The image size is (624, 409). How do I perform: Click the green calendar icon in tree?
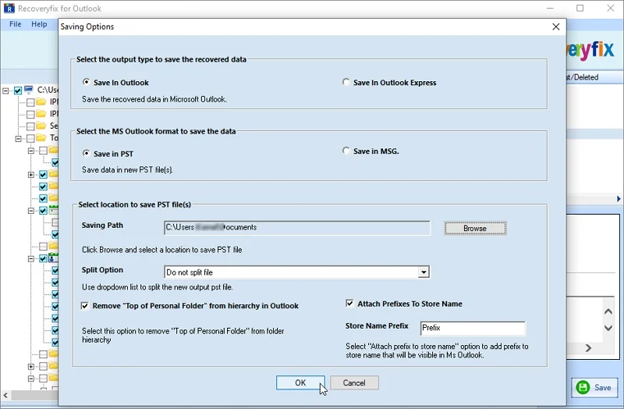[x=53, y=209]
